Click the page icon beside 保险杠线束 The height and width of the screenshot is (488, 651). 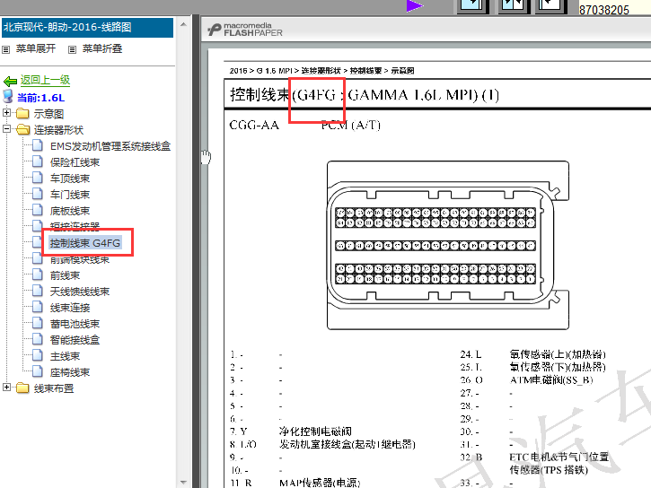(x=38, y=161)
